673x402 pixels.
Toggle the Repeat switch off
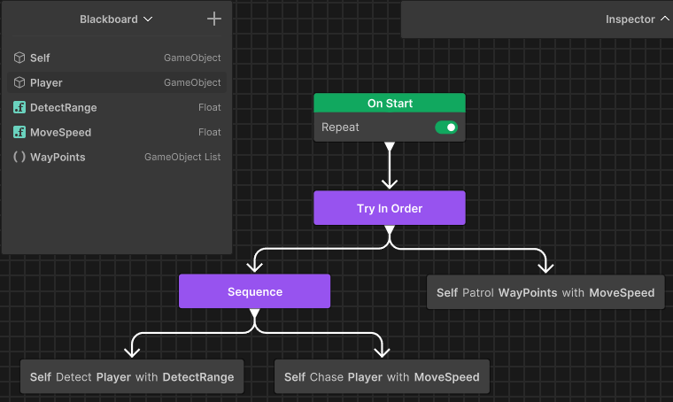pos(446,128)
